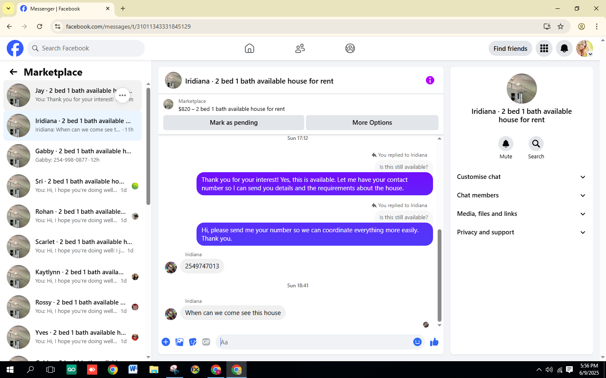Image resolution: width=606 pixels, height=378 pixels.
Task: Open the Chrome three-dot menu
Action: 597,26
